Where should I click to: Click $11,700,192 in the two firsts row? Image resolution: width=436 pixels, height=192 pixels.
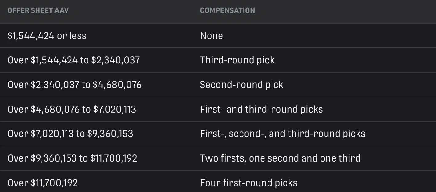[114, 158]
